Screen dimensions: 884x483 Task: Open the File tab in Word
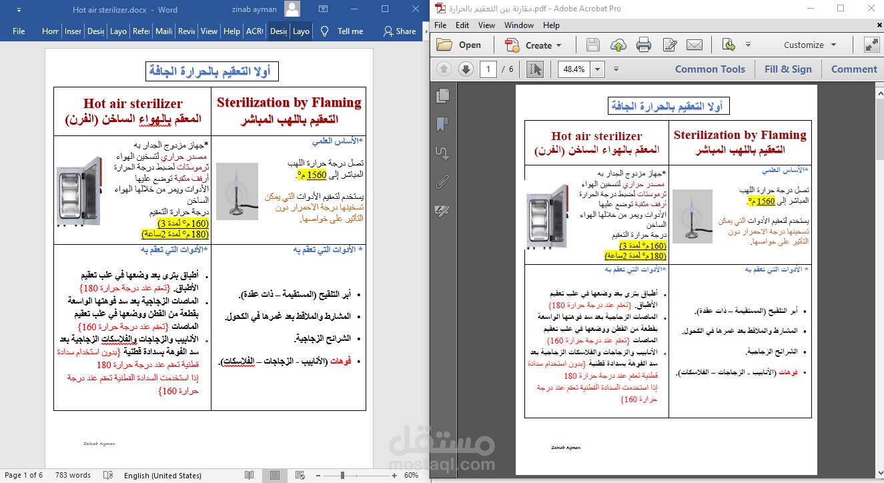coord(19,31)
